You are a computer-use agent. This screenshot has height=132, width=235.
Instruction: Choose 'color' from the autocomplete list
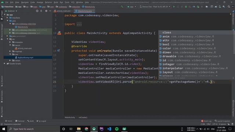pyautogui.click(x=196, y=48)
